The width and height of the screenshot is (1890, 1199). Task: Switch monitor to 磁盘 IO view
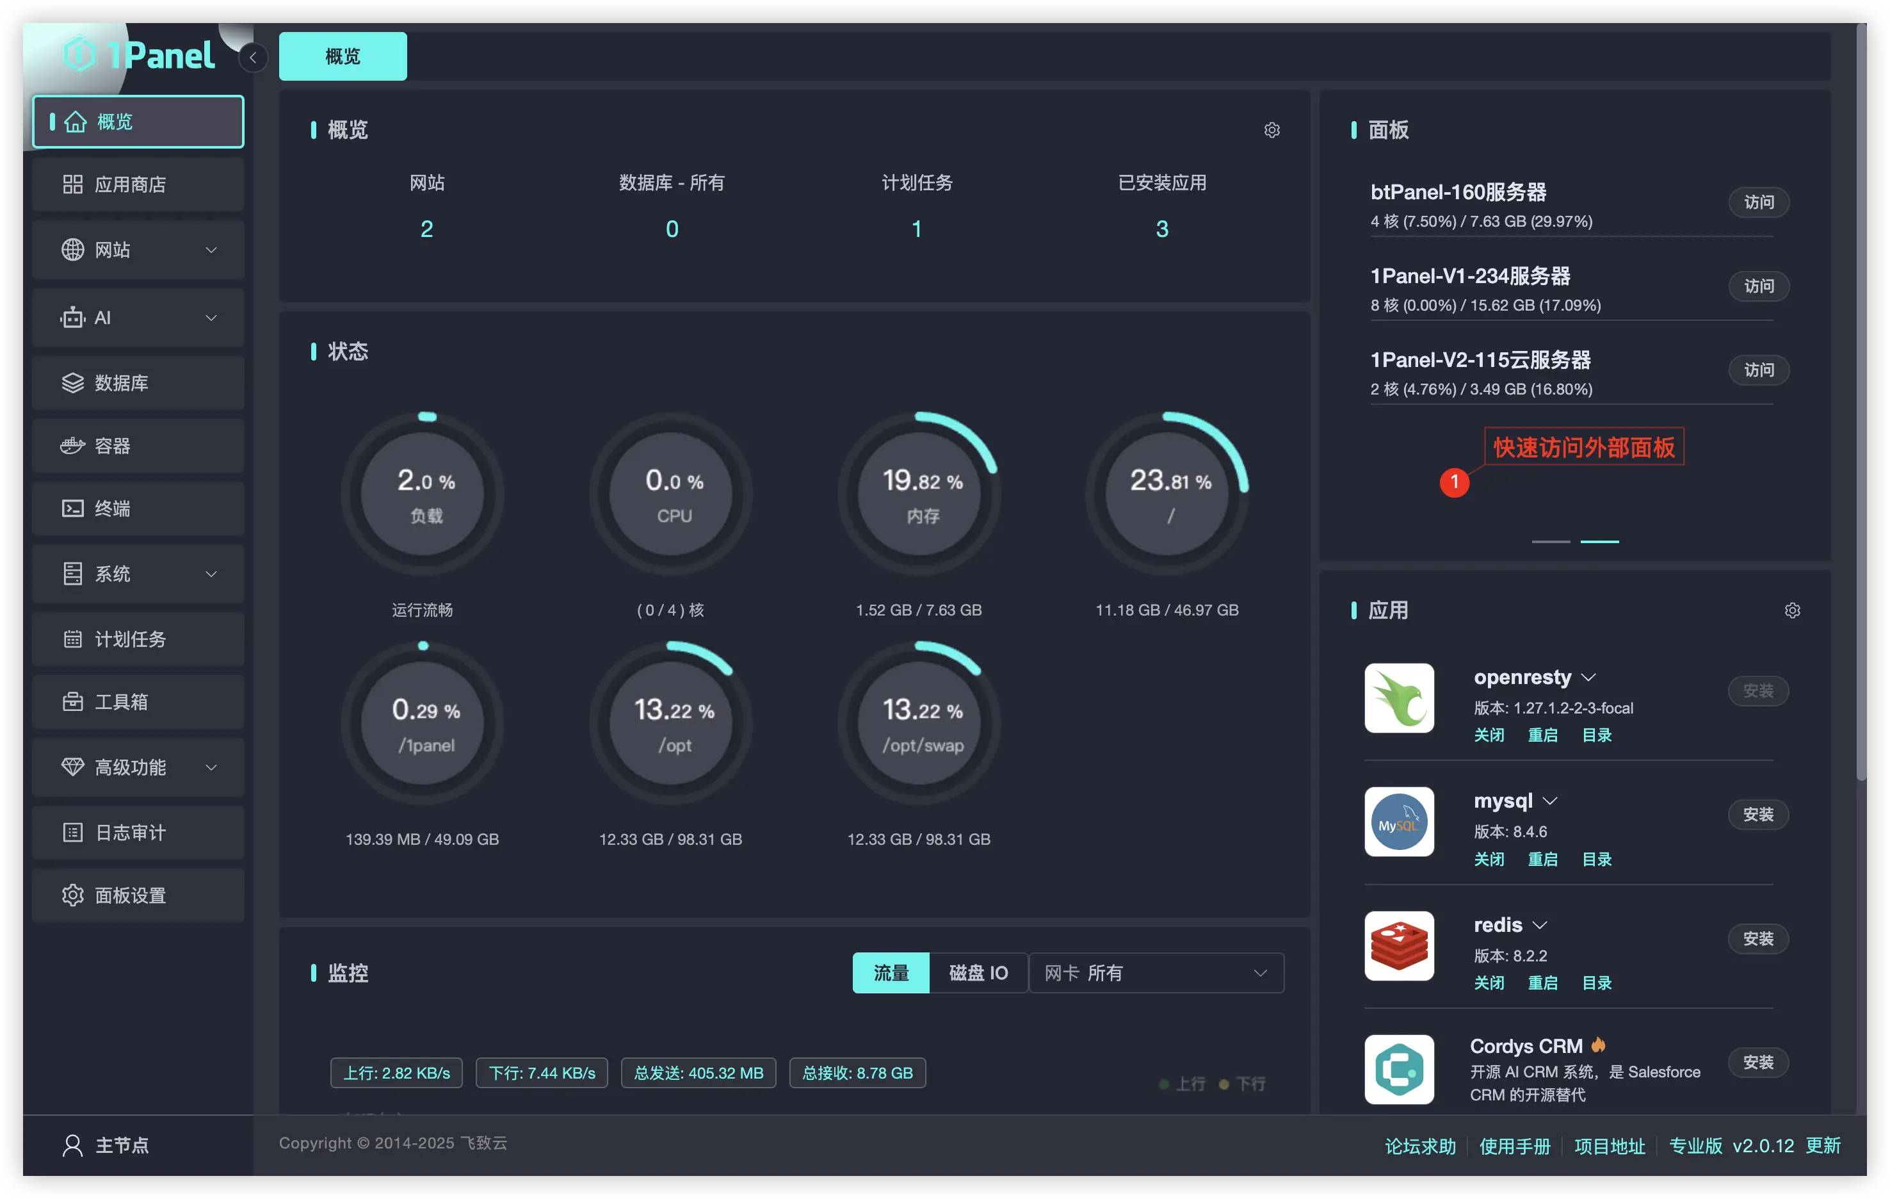[x=978, y=973]
